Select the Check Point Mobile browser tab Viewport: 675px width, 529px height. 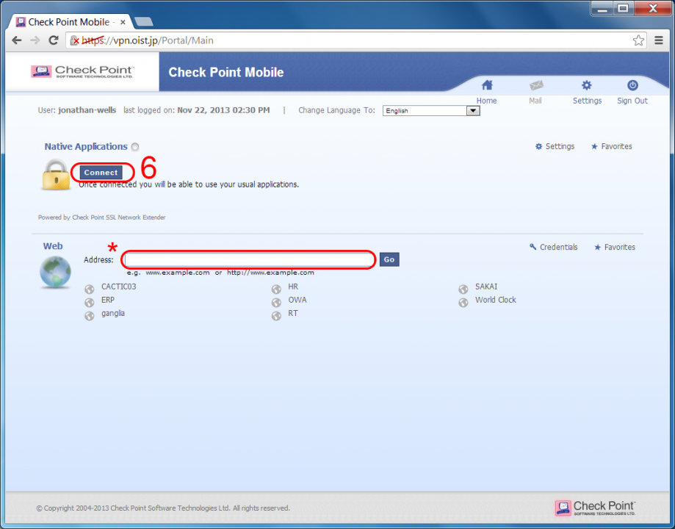[x=68, y=22]
